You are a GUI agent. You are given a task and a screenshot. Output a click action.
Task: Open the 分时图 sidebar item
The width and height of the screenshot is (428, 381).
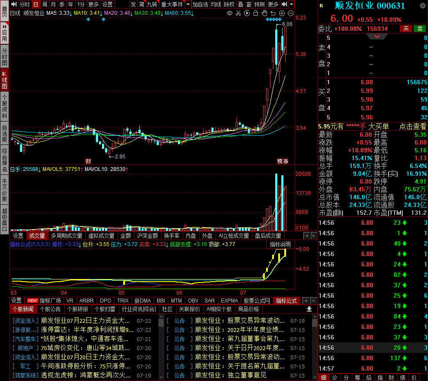(x=4, y=56)
